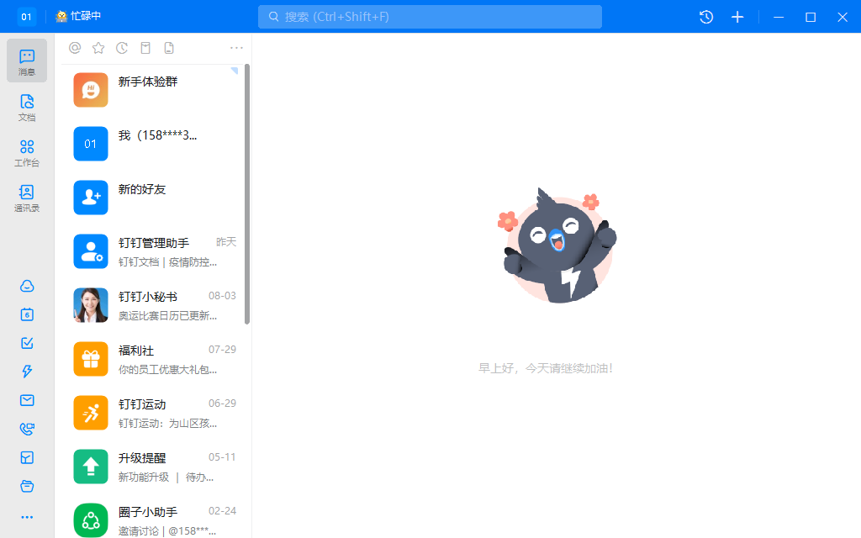Open DING records with the clock filter icon

(x=121, y=48)
